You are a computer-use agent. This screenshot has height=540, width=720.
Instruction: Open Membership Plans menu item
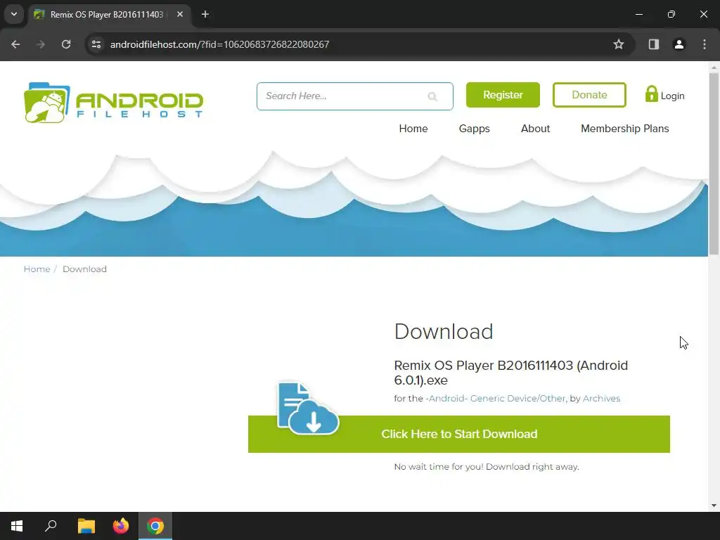(x=624, y=129)
